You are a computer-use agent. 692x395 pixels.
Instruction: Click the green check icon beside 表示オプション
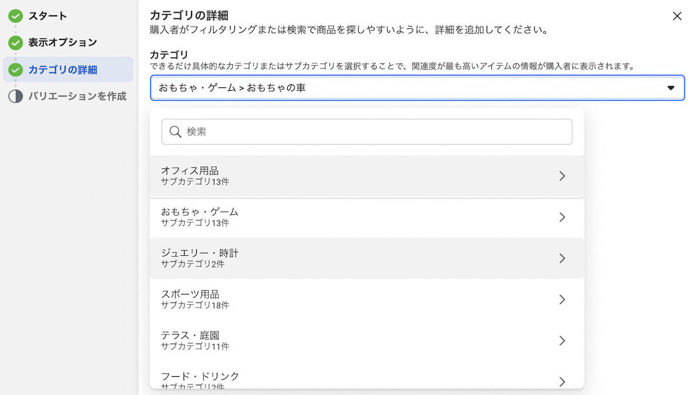point(15,43)
